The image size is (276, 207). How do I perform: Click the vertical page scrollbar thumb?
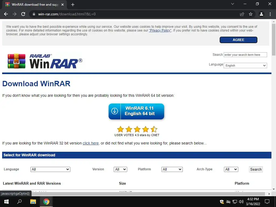pyautogui.click(x=274, y=40)
